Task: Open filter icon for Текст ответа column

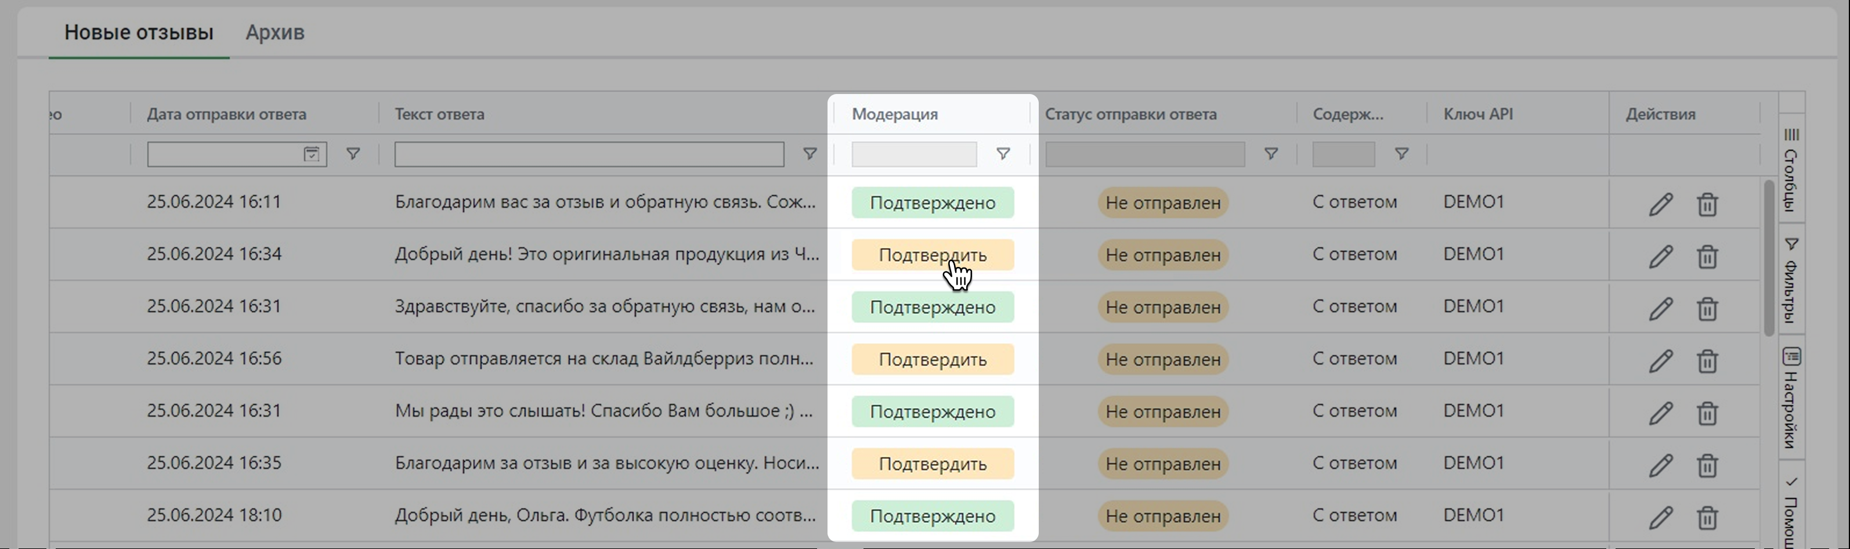Action: coord(810,154)
